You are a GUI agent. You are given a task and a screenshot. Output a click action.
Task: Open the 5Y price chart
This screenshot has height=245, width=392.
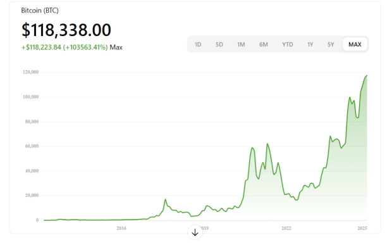[x=331, y=44]
